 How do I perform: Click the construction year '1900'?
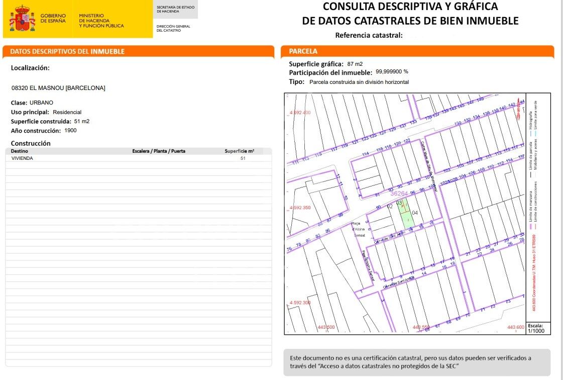(70, 130)
